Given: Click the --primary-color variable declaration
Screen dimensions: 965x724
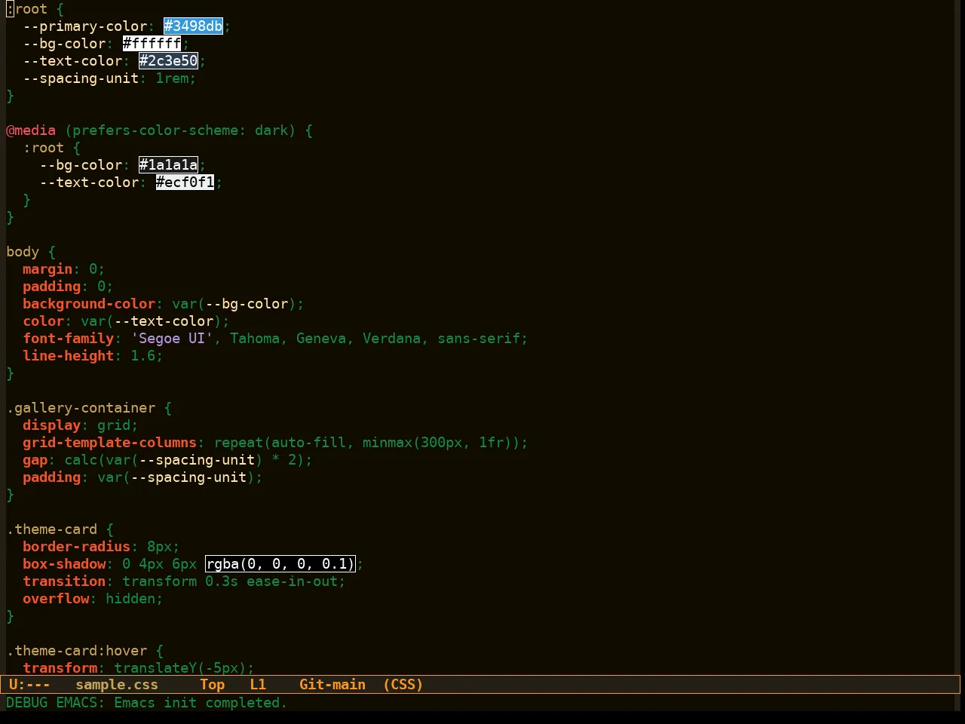Looking at the screenshot, I should pyautogui.click(x=85, y=26).
